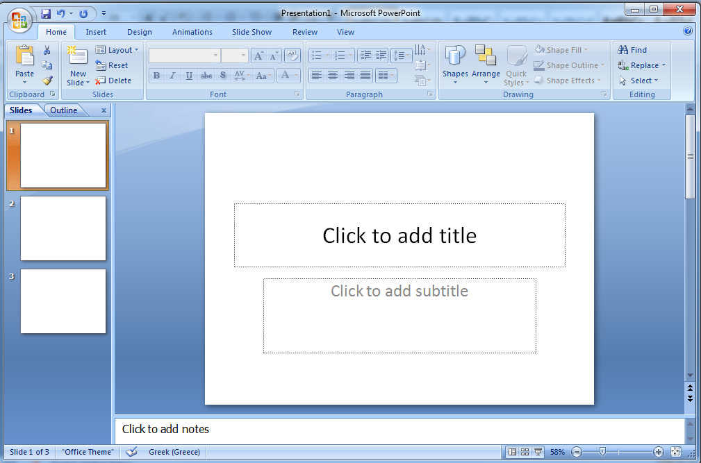Delete the selected slide

coord(113,81)
